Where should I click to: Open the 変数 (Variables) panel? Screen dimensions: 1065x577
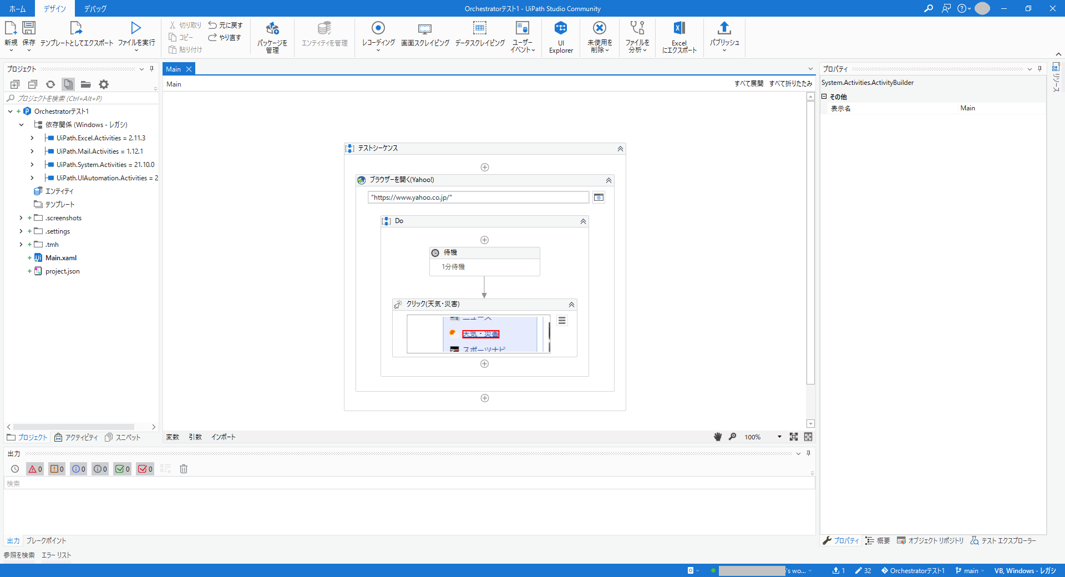(173, 437)
